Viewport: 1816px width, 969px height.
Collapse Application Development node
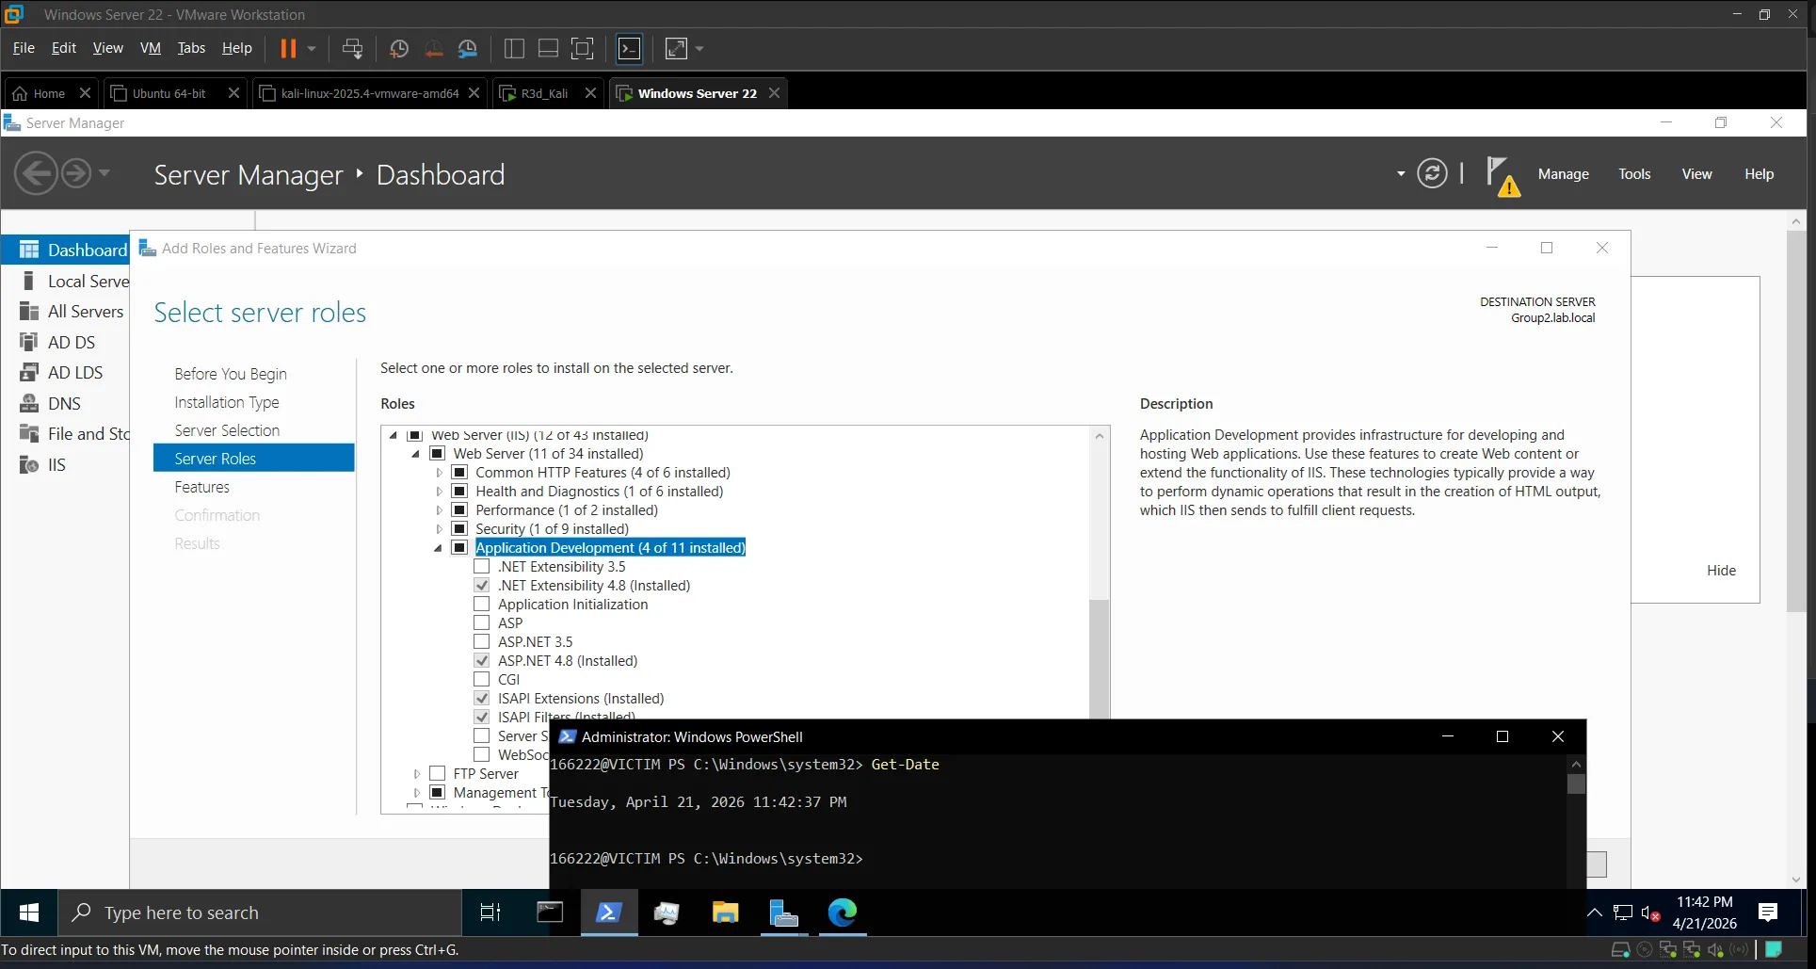point(438,548)
